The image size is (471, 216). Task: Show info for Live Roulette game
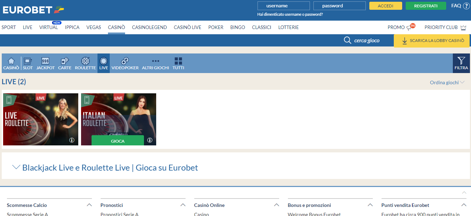[x=72, y=140]
